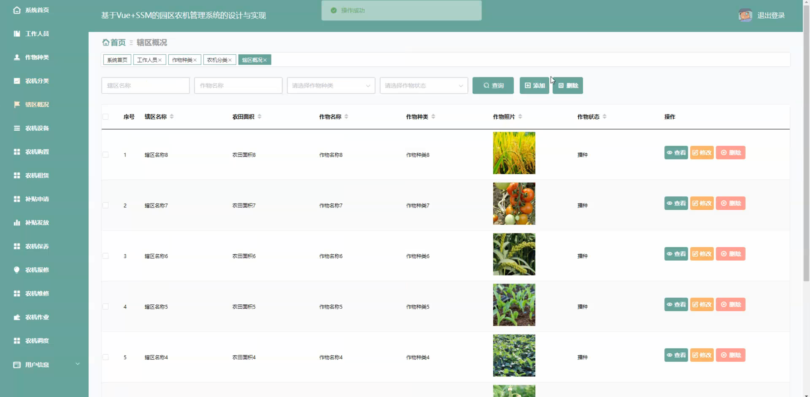Image resolution: width=810 pixels, height=397 pixels.
Task: Open the 请选择作物状态 dropdown
Action: [424, 86]
